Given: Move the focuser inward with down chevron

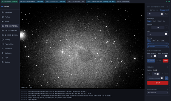Looking at the screenshot, I should click(149, 74).
